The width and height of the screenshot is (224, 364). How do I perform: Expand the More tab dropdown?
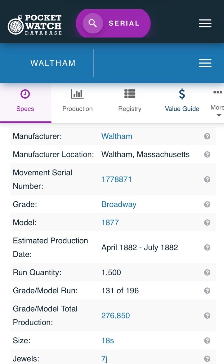(x=217, y=103)
